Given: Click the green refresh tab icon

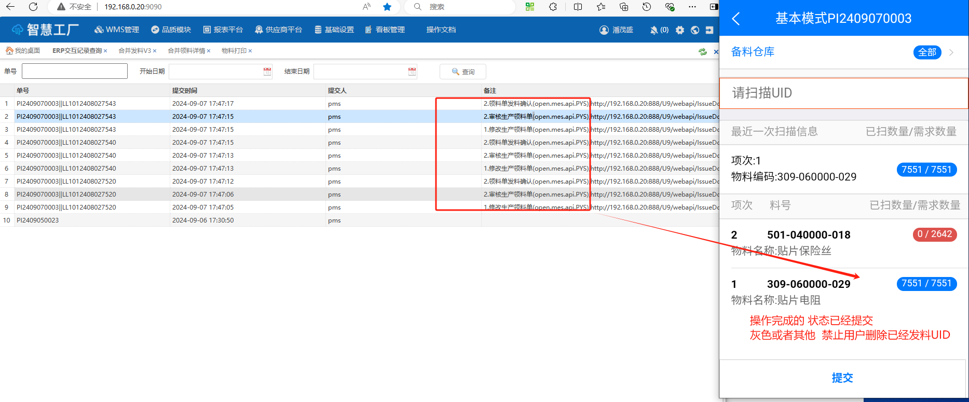Looking at the screenshot, I should point(703,51).
